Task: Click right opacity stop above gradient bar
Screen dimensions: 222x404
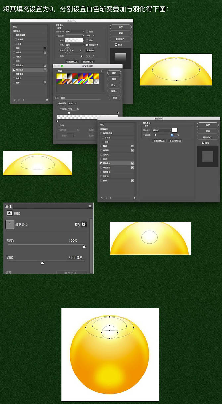Action: [x=118, y=113]
